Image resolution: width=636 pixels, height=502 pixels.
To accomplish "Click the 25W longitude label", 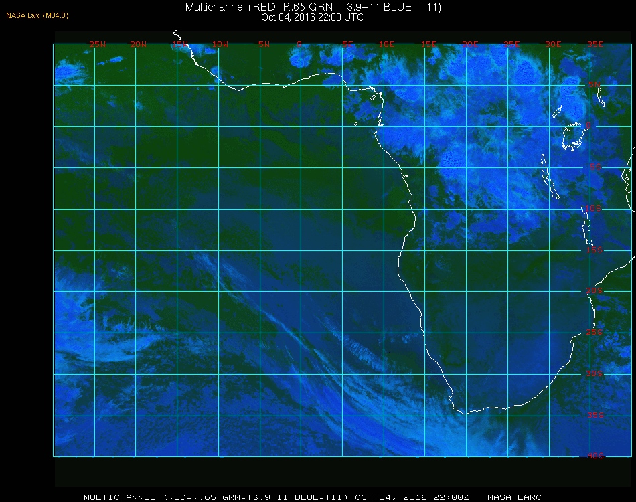I will (x=97, y=44).
